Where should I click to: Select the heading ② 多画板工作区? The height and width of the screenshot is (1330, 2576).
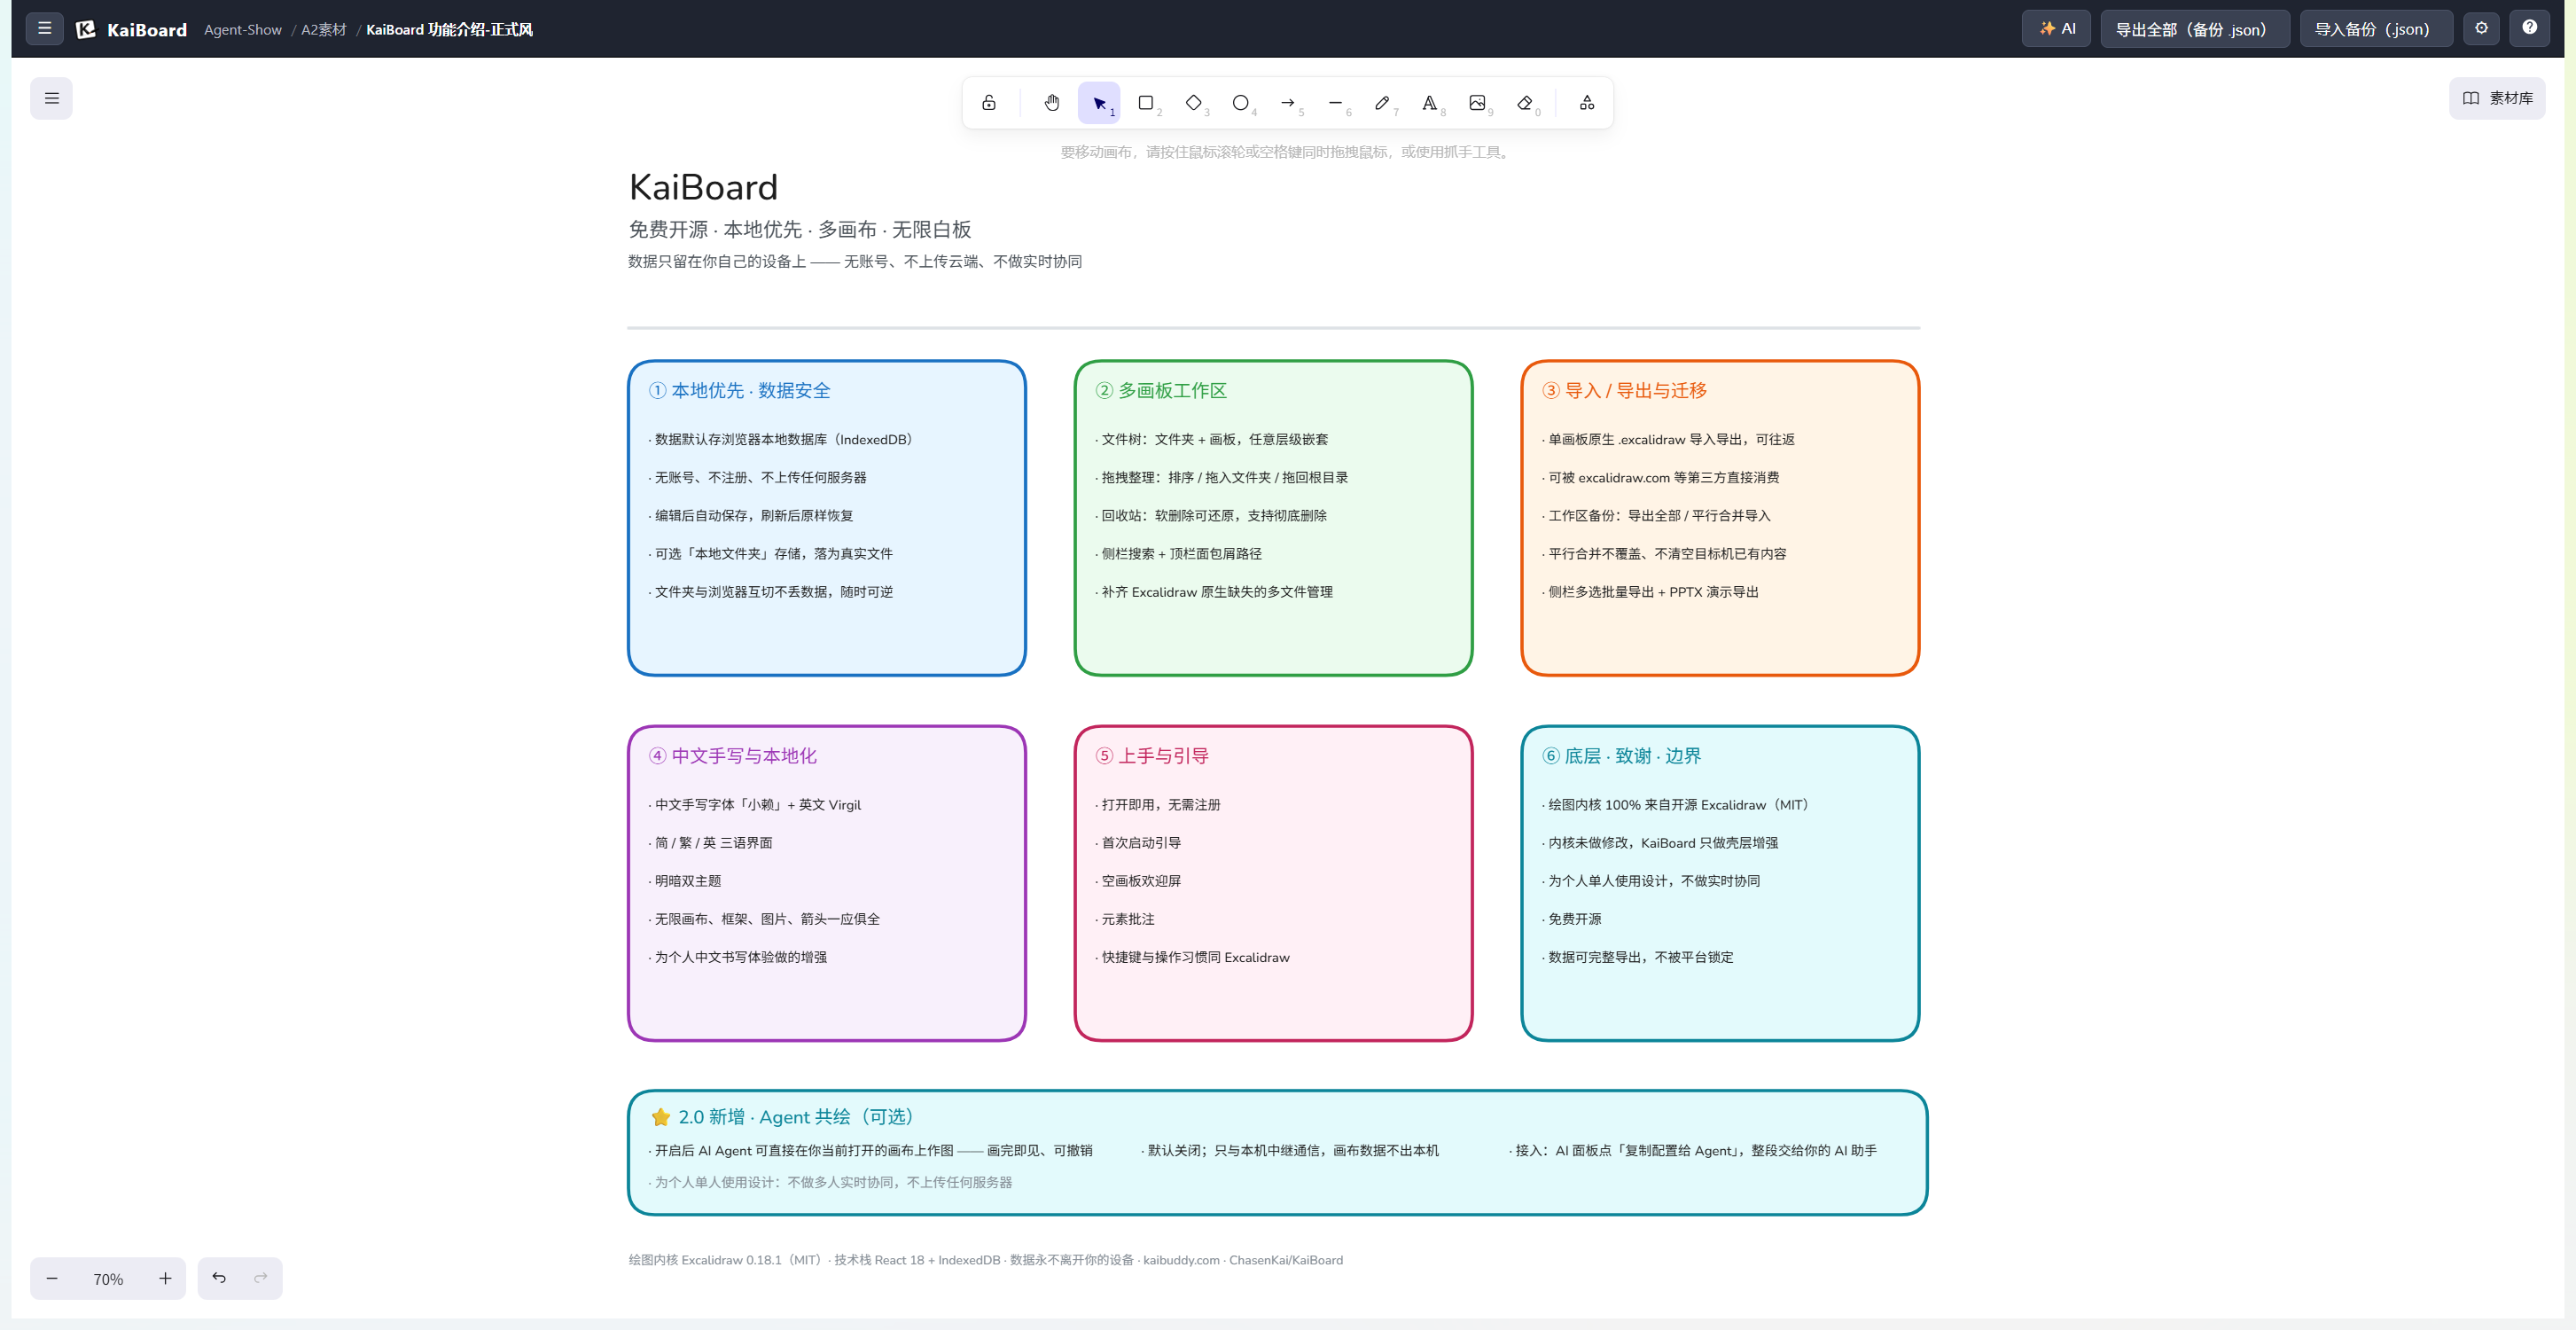pyautogui.click(x=1161, y=390)
